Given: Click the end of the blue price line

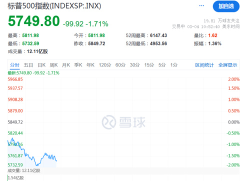Looking at the screenshot, I should [56, 160].
